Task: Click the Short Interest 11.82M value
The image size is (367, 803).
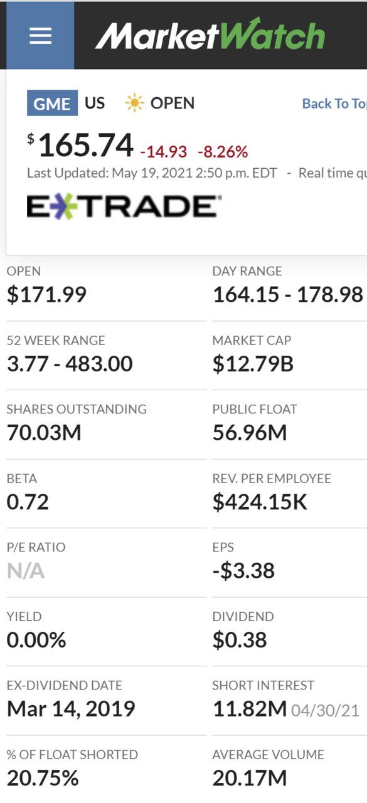Action: (x=250, y=709)
